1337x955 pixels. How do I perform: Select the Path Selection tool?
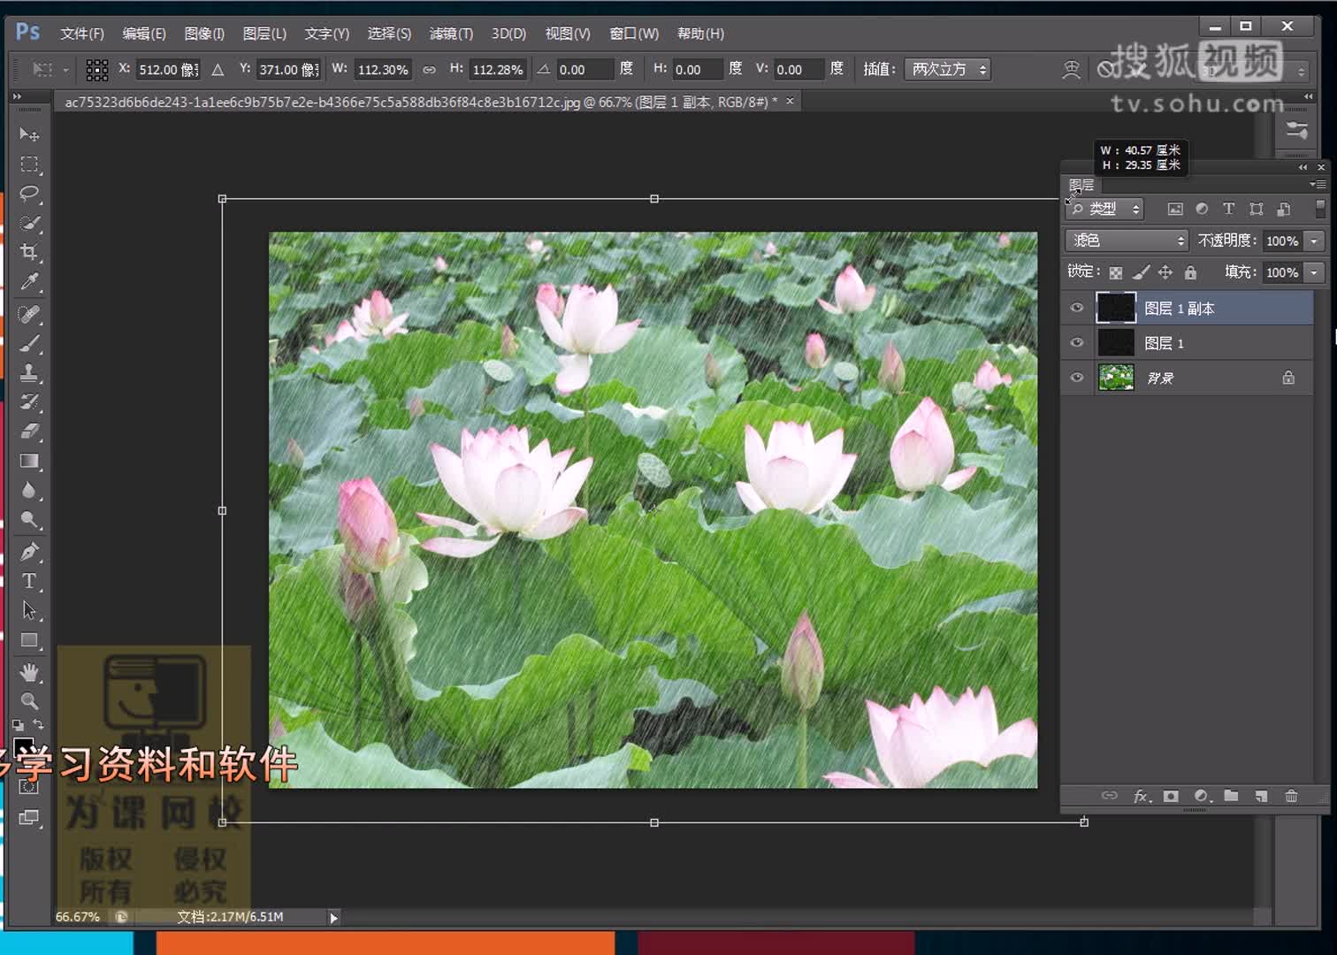coord(29,610)
